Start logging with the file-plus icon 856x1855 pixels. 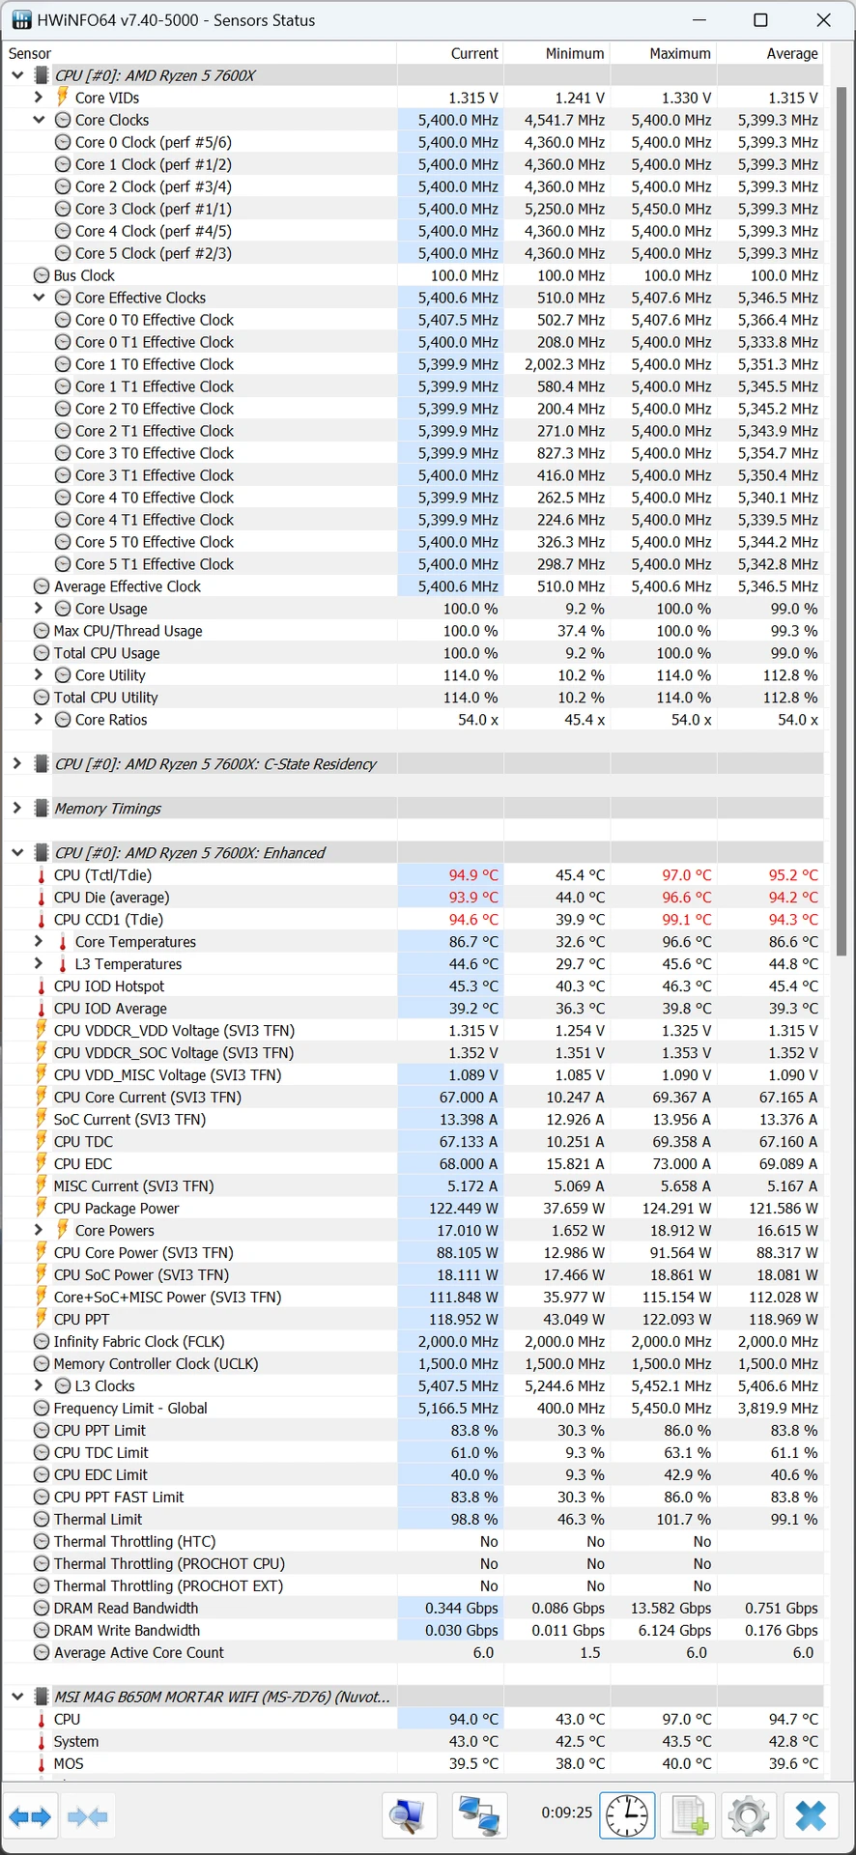click(688, 1817)
